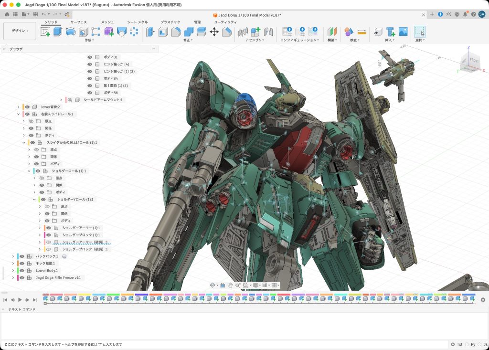Click the circular pattern tool icon
This screenshot has height=350, width=489.
click(134, 32)
